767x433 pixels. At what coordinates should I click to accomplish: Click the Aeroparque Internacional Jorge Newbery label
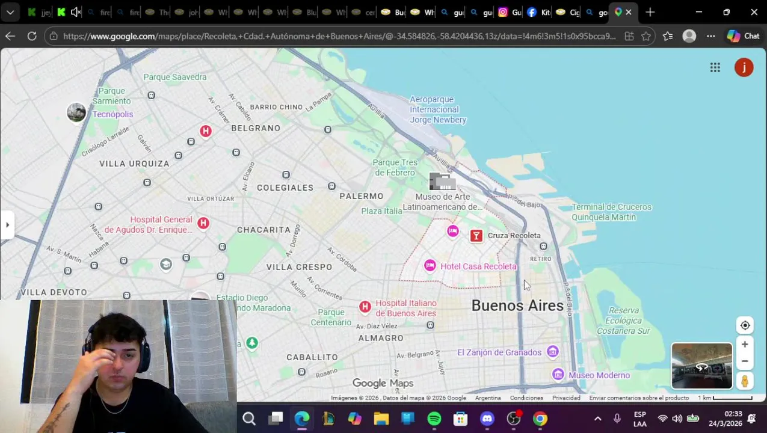(438, 109)
